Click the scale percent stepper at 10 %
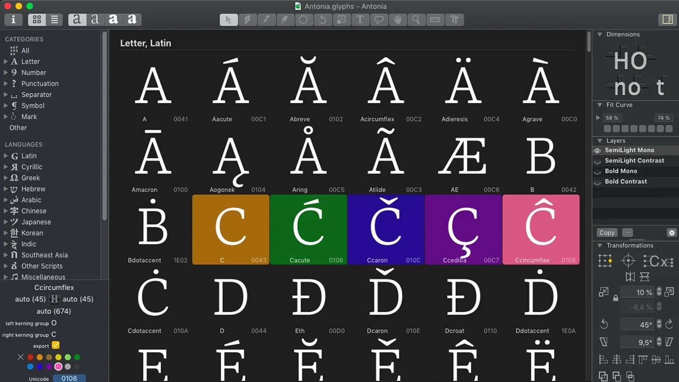This screenshot has width=679, height=382. 659,292
